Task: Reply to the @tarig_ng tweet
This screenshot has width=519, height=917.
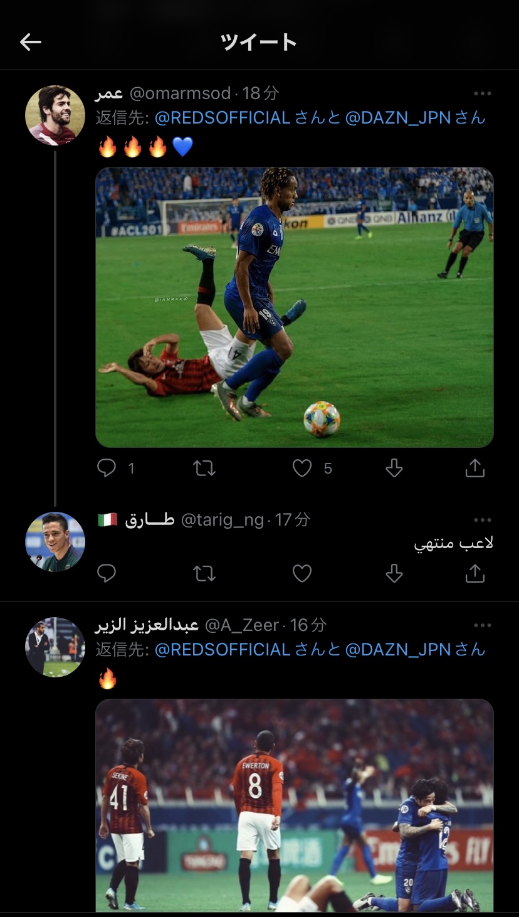Action: [x=107, y=573]
